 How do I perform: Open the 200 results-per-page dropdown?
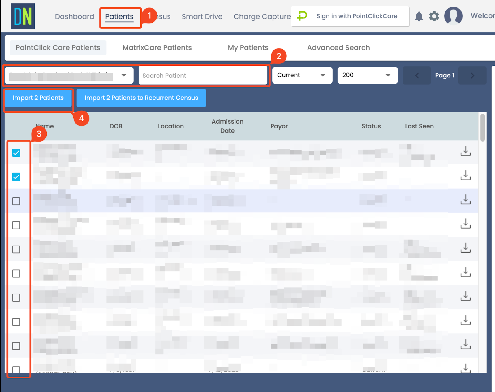(367, 75)
